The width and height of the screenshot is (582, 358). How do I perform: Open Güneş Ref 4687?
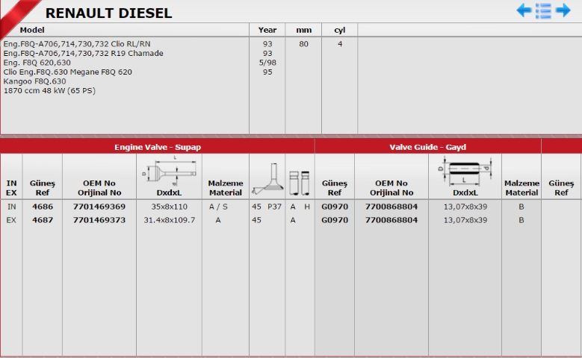43,220
